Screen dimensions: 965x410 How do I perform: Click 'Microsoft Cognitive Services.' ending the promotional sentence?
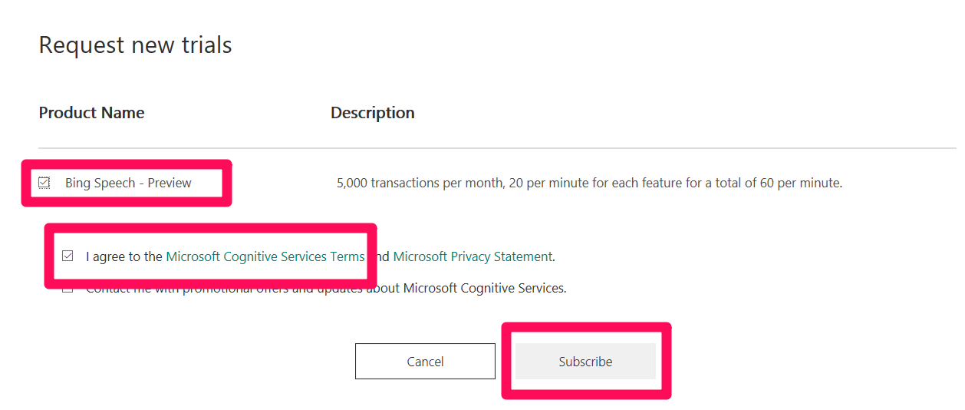[x=485, y=289]
